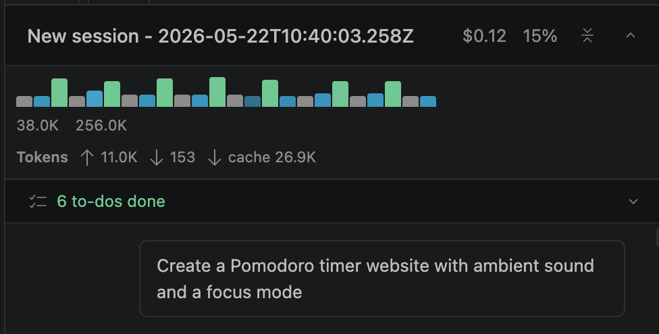The height and width of the screenshot is (334, 659).
Task: Select the last blue bar in the chart
Action: click(x=428, y=101)
